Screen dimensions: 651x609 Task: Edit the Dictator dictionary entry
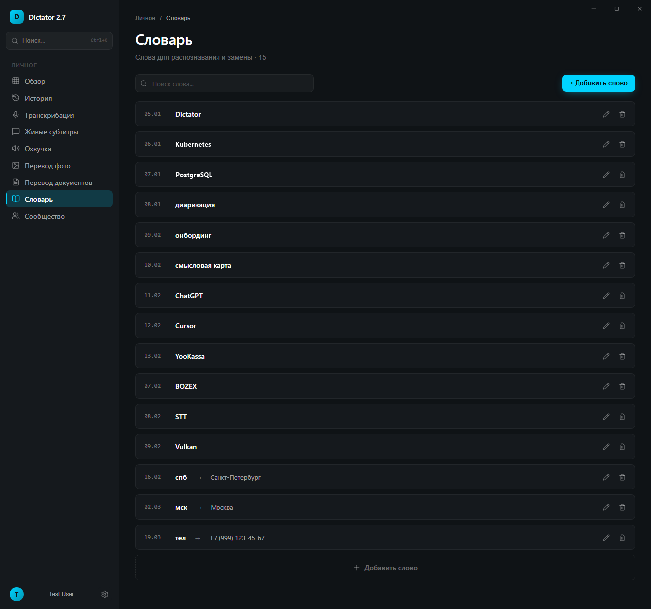(606, 114)
